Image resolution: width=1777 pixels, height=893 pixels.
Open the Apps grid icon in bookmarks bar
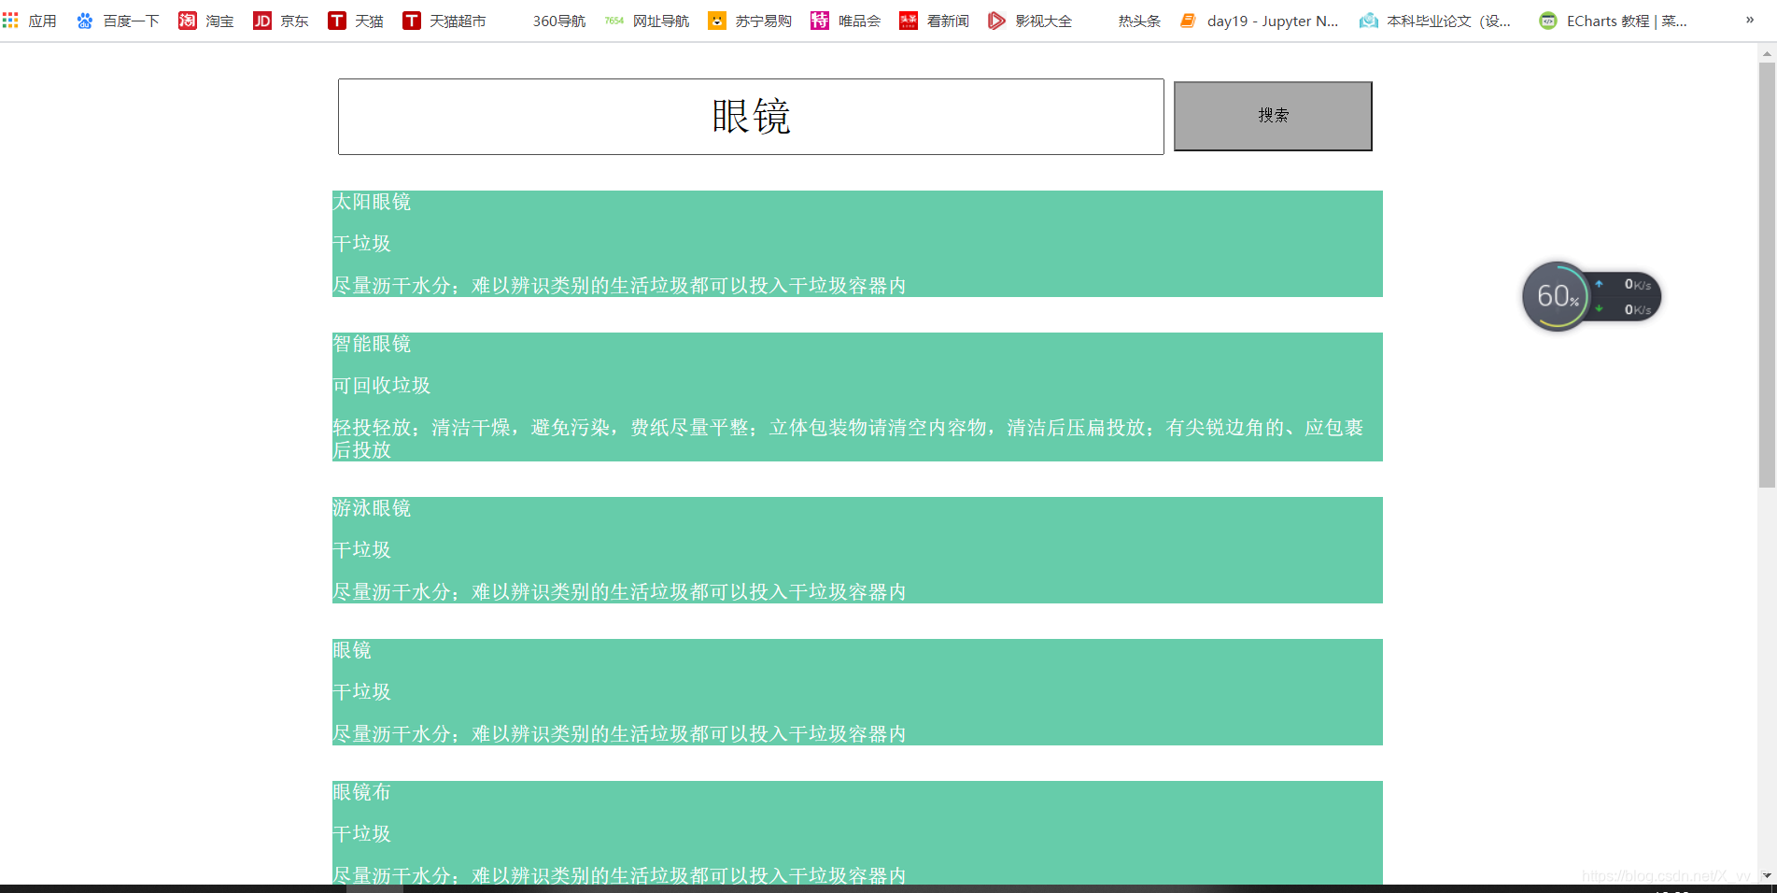10,20
